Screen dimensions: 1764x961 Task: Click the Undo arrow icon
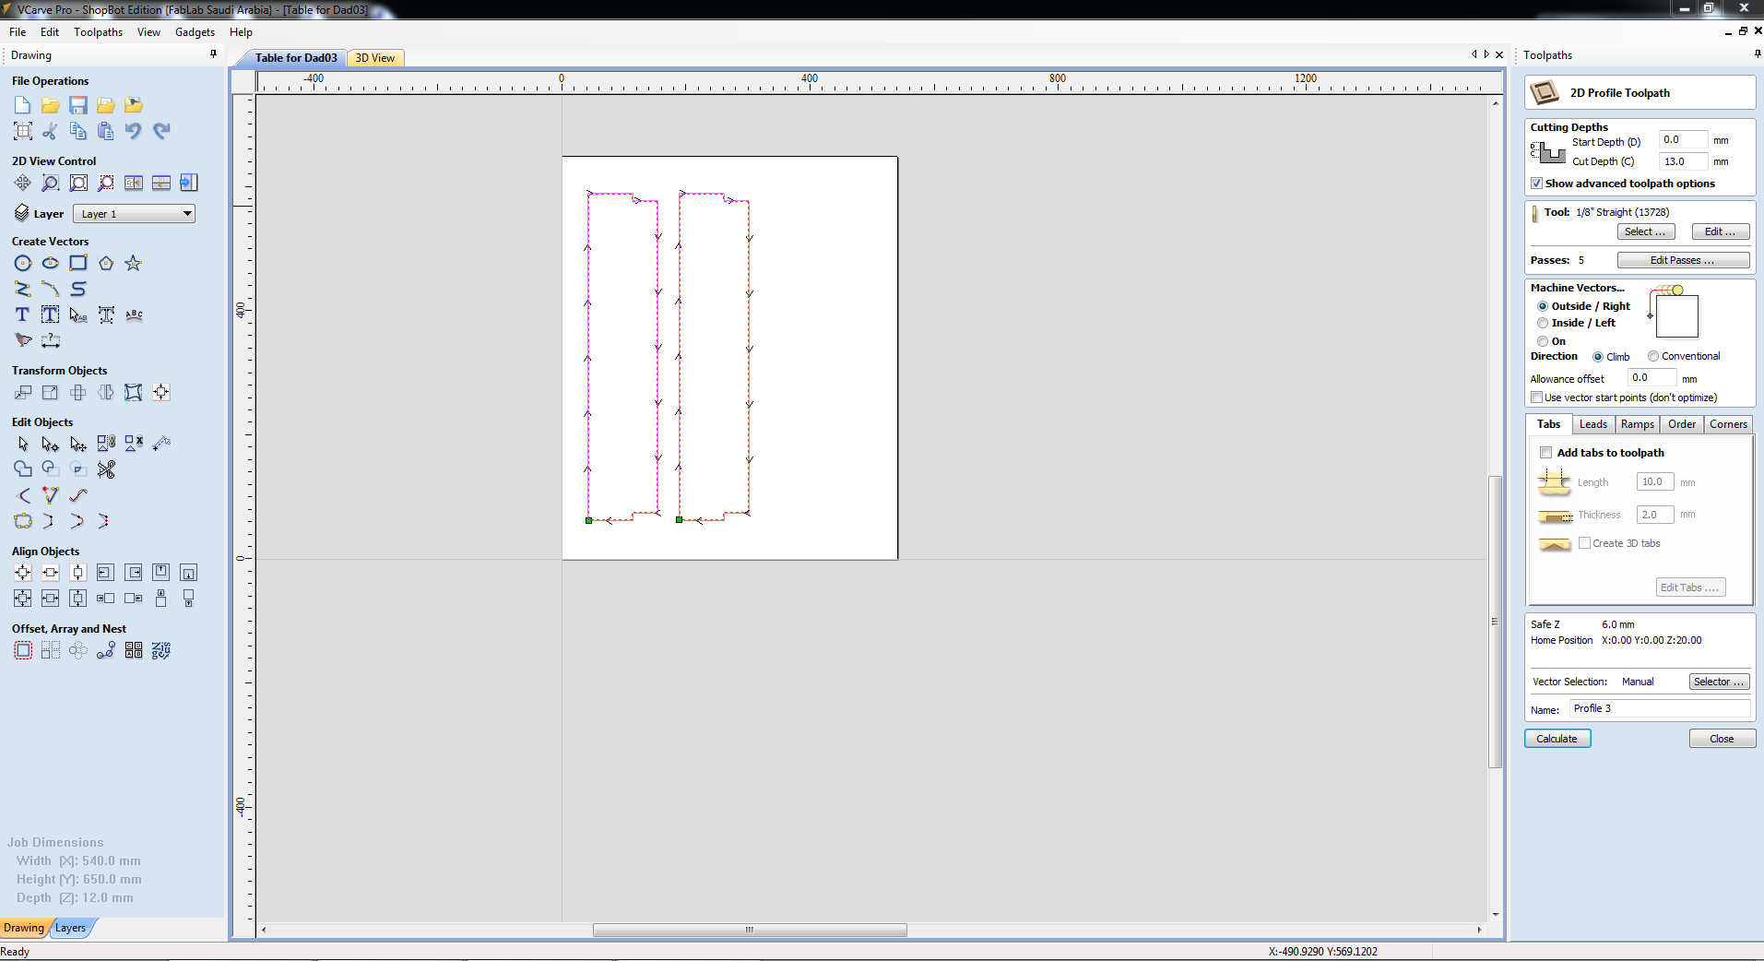134,131
